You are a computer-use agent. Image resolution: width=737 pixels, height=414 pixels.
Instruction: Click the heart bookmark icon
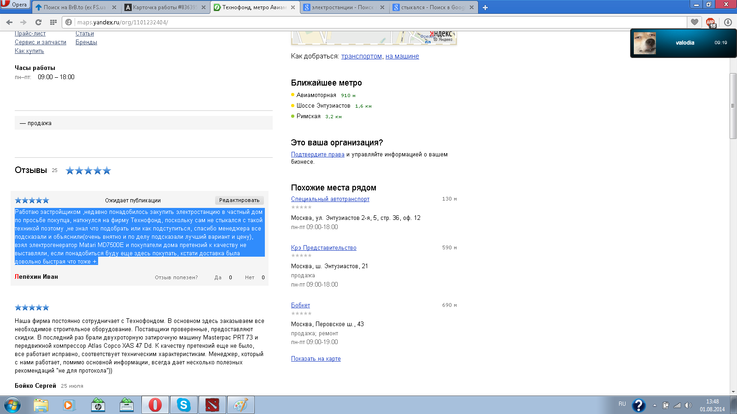point(695,22)
